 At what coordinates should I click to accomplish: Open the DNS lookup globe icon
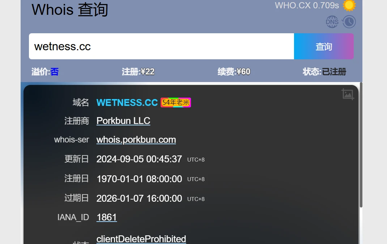[332, 22]
